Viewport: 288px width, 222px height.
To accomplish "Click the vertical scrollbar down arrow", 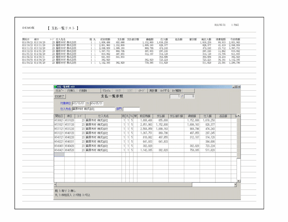I will coord(238,181).
